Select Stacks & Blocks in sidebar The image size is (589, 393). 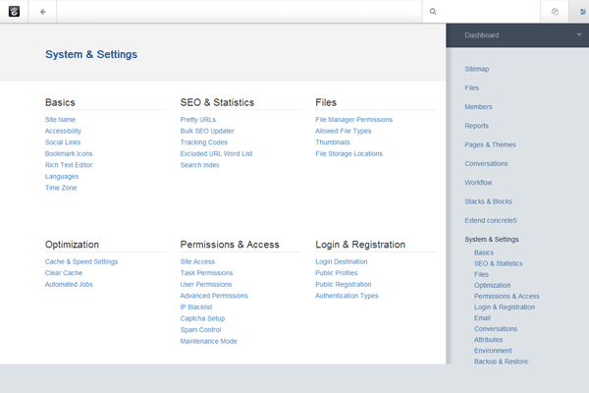489,200
